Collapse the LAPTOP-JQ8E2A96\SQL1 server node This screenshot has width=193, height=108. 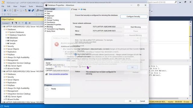[x=2, y=26]
